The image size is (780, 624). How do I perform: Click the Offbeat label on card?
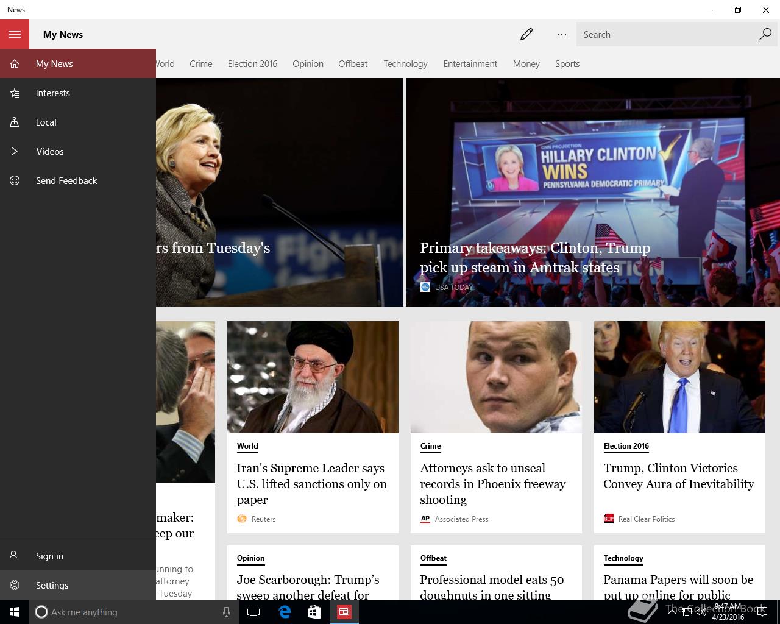pos(433,558)
